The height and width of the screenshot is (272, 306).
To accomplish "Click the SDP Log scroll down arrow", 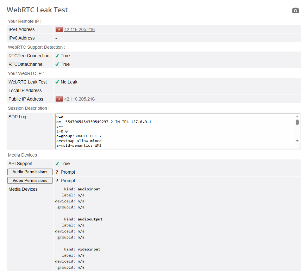I will [x=297, y=141].
